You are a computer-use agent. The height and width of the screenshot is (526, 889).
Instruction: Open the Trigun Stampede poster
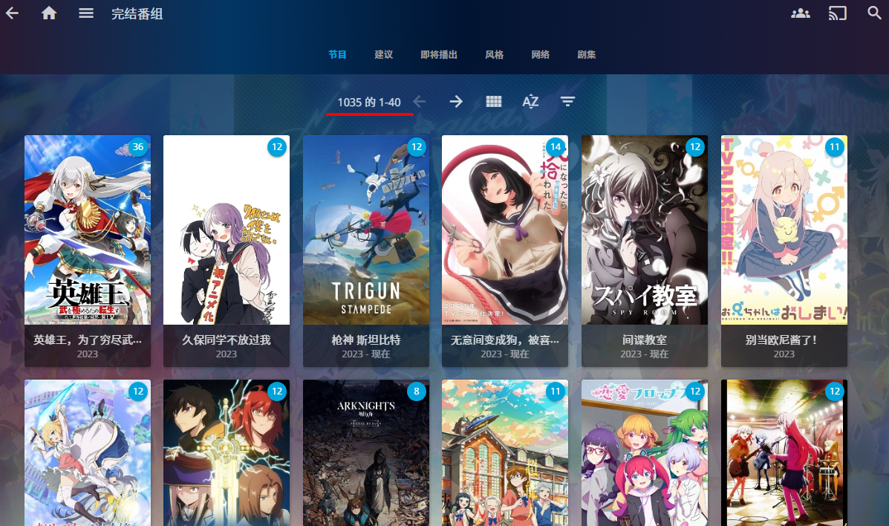(x=365, y=230)
